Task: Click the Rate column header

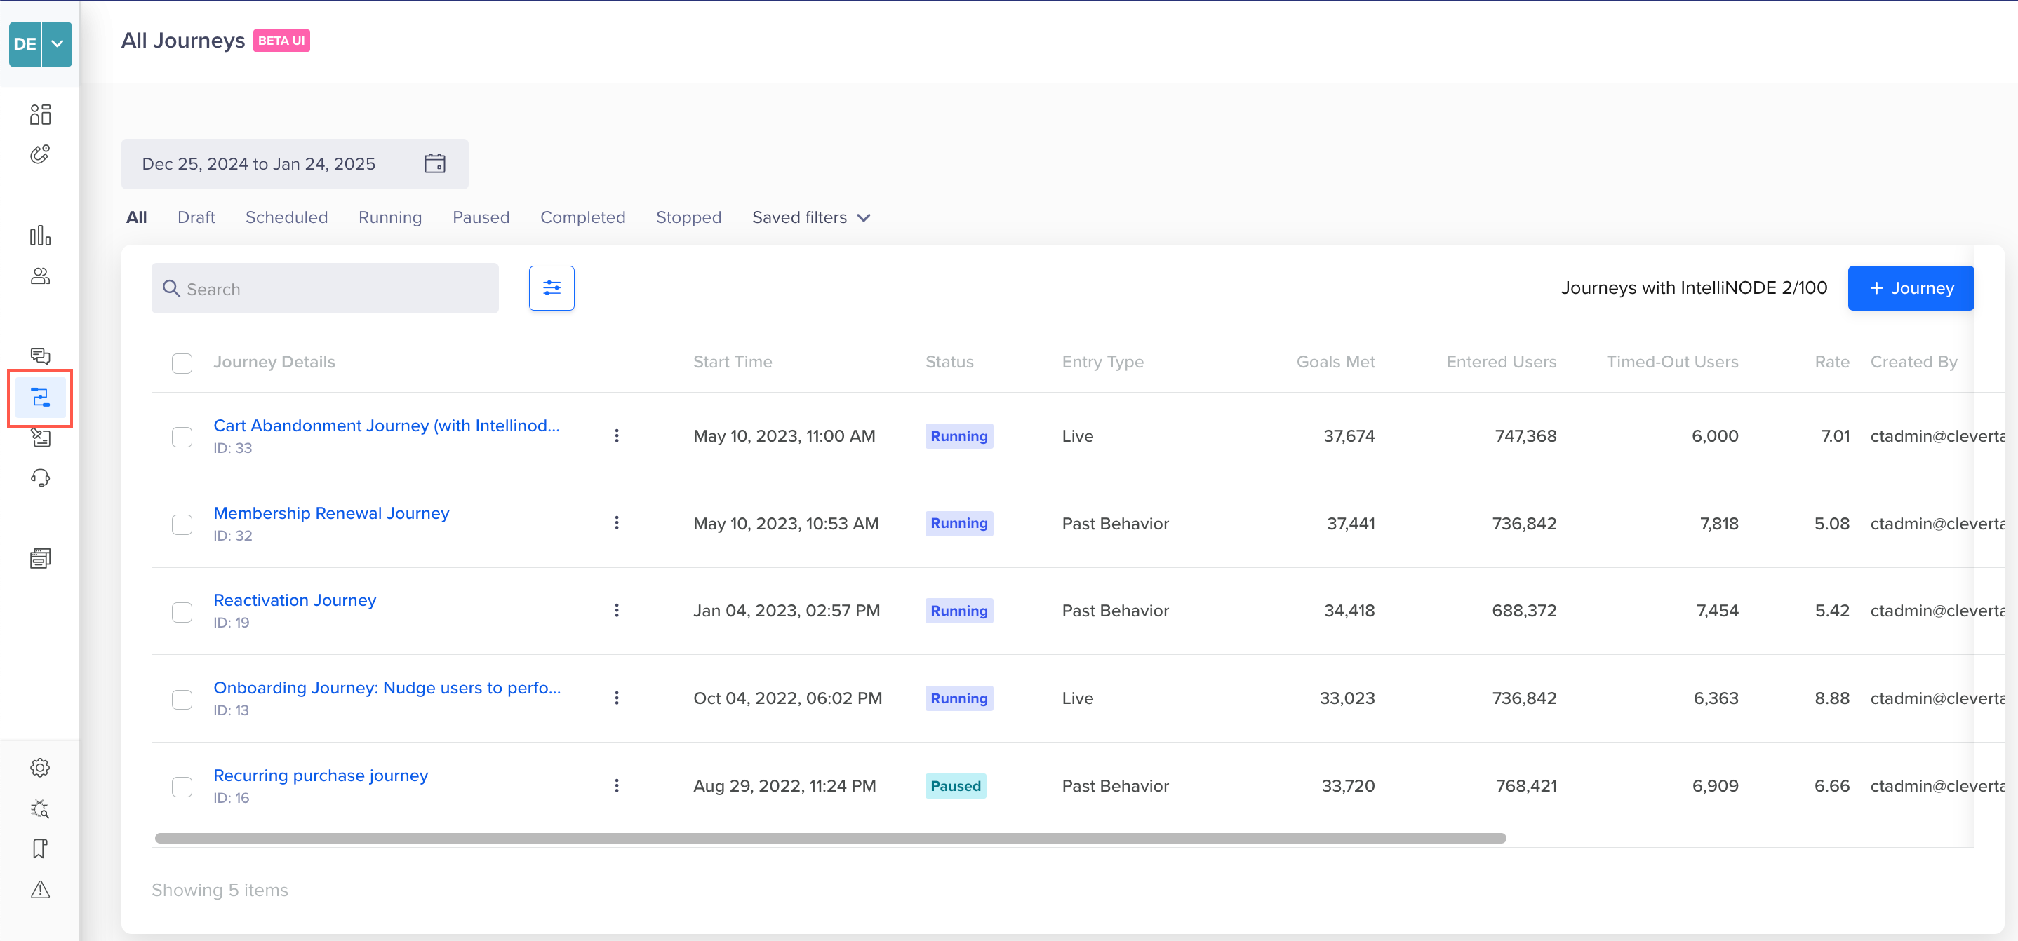Action: (1832, 362)
